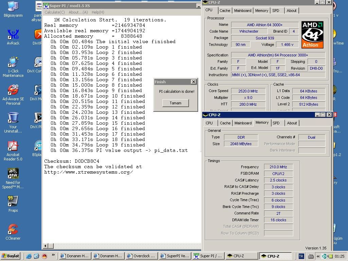Click the xtremesystems.org URL text
Viewport: 348px width, 261px height.
[x=89, y=172]
